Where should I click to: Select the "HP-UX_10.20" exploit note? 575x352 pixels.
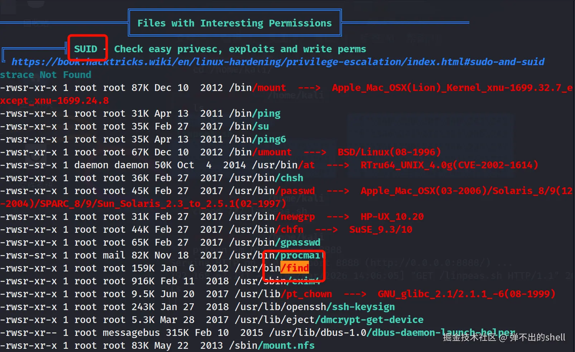[392, 217]
